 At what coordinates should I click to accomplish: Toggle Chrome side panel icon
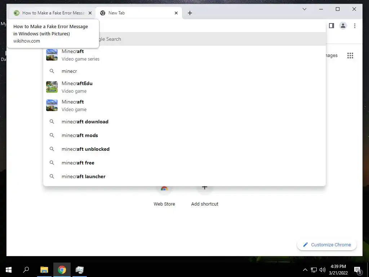[x=332, y=26]
